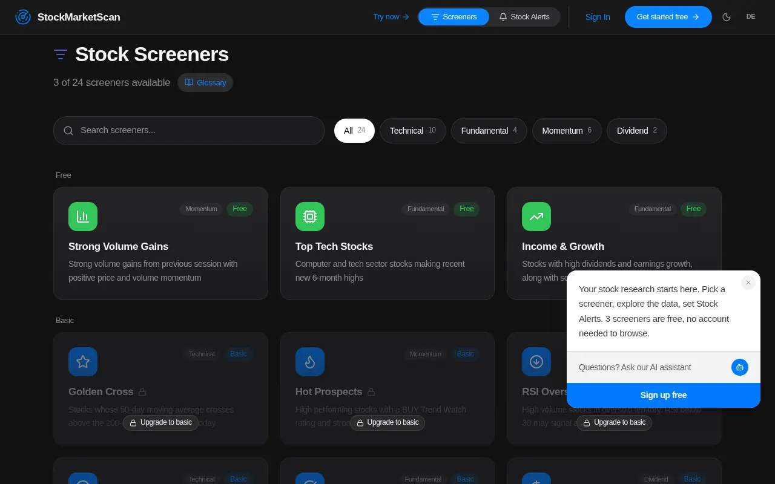The image size is (775, 484).
Task: Open the Income & Growth screener title
Action: click(563, 246)
